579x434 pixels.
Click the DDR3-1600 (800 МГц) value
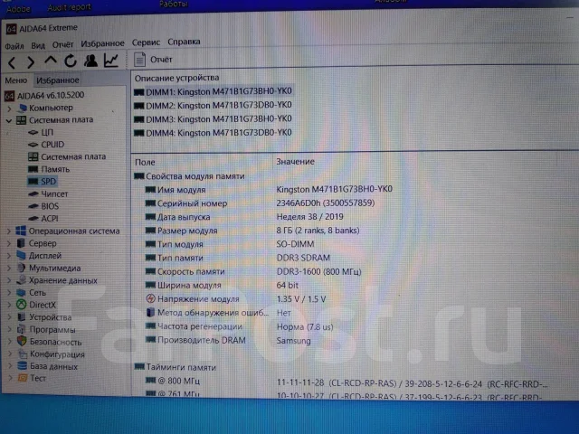click(x=319, y=272)
